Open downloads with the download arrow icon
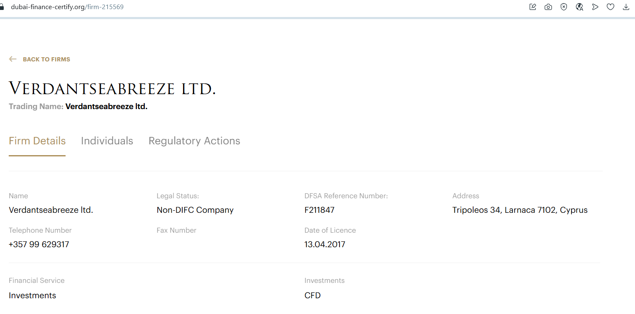Viewport: 635px width, 314px height. pos(626,7)
